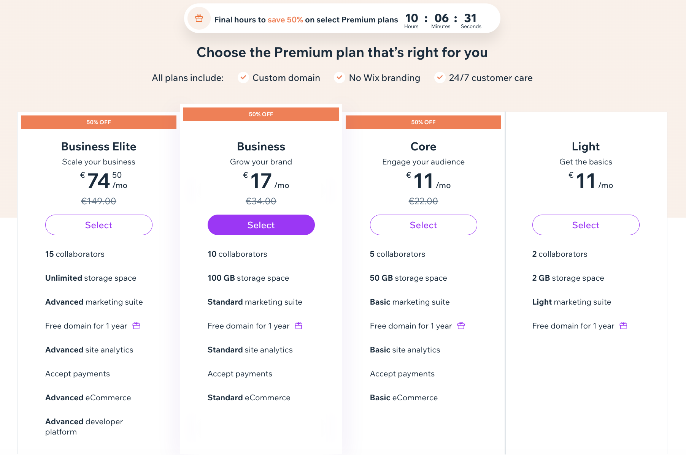Click gift icon beside Business Elite free domain

pyautogui.click(x=136, y=325)
